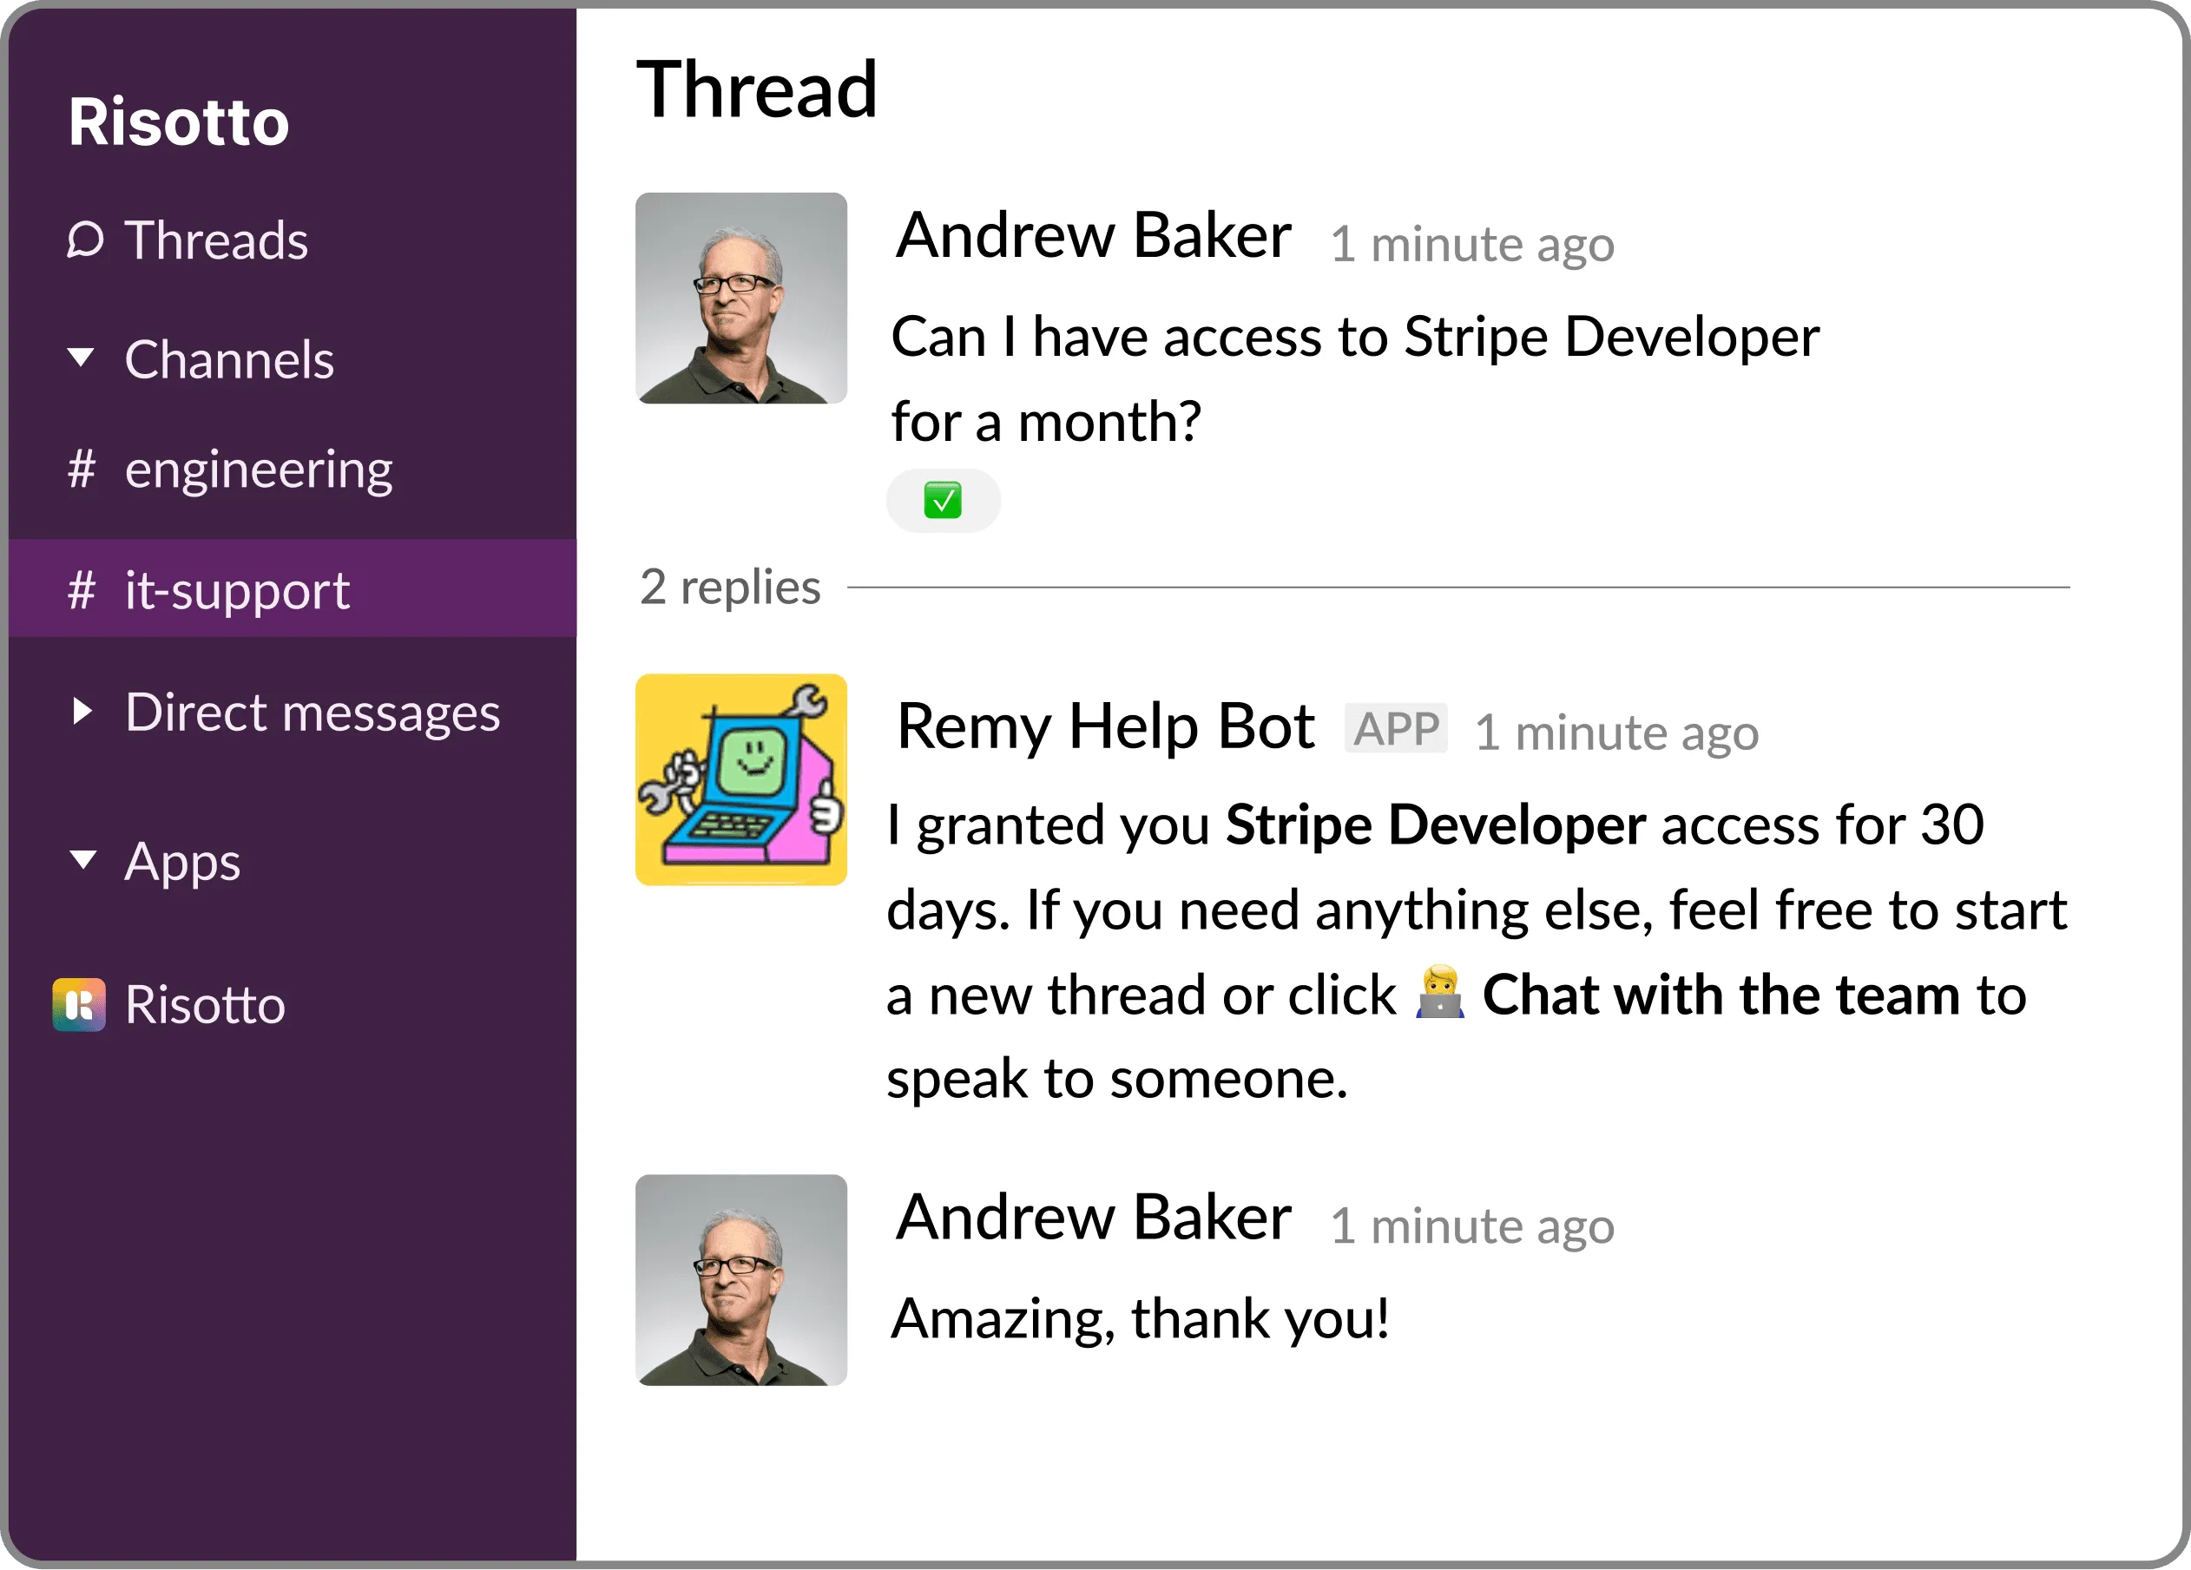
Task: Click the Risotto workspace name header
Action: click(179, 122)
